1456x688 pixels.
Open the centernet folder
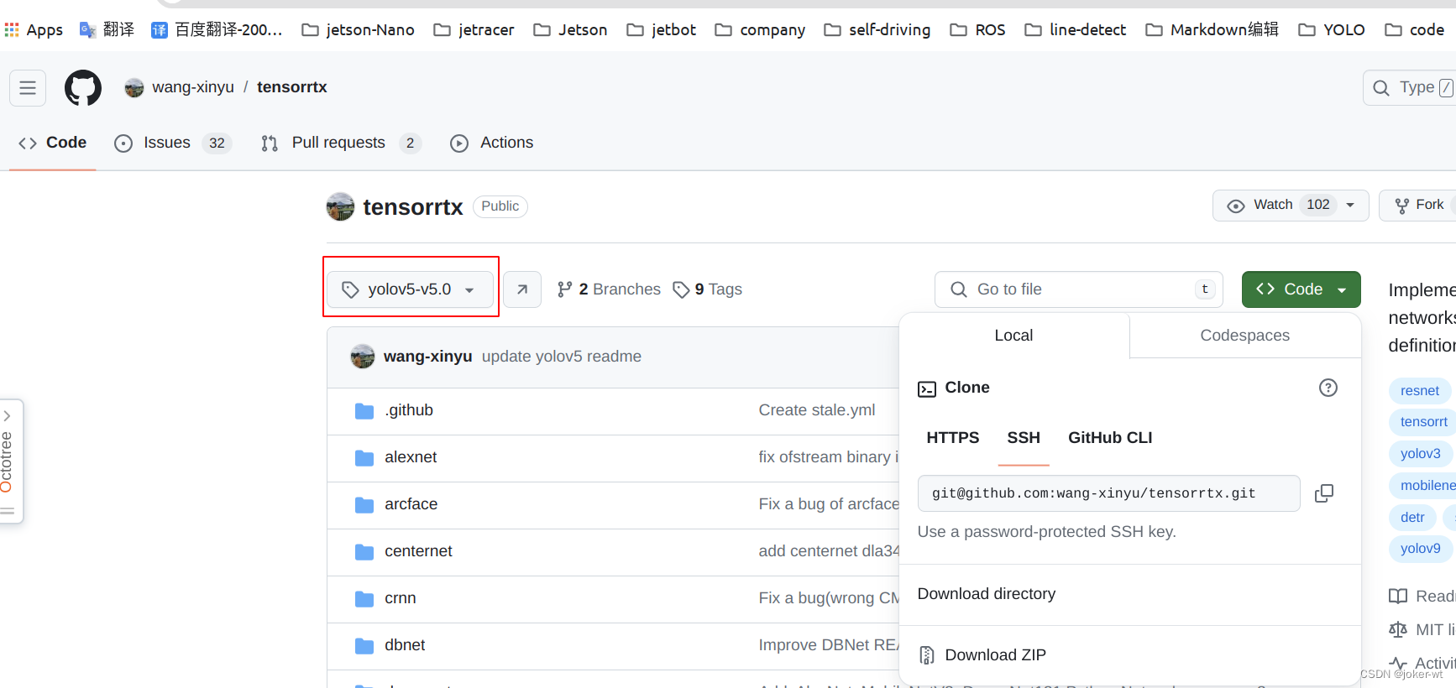[418, 551]
